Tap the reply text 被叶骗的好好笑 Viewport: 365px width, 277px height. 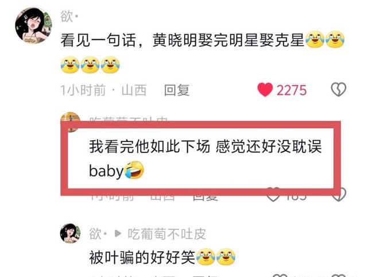click(142, 257)
